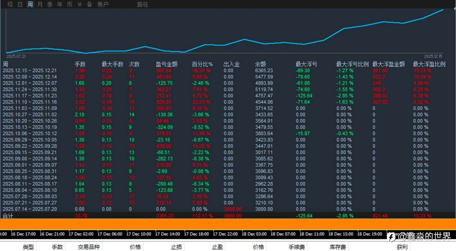Screen dimensions: 456x251
Task: Select the 周 weekly tab
Action: (x=30, y=4)
